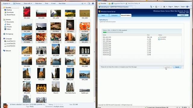Click E-mail in Explorer toolbar
Image resolution: width=193 pixels, height=108 pixels.
point(53,3)
